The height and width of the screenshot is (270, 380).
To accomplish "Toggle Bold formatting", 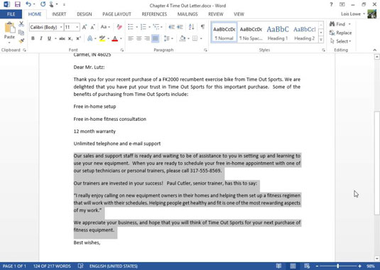I will coord(33,38).
